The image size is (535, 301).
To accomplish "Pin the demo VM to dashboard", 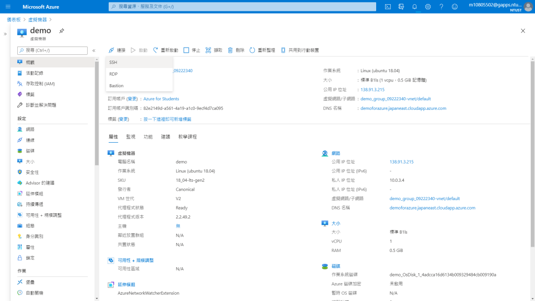I will [62, 31].
